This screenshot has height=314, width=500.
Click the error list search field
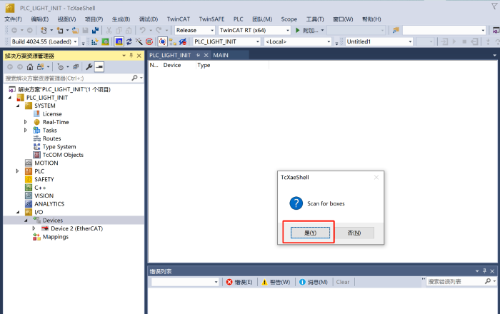pos(457,282)
